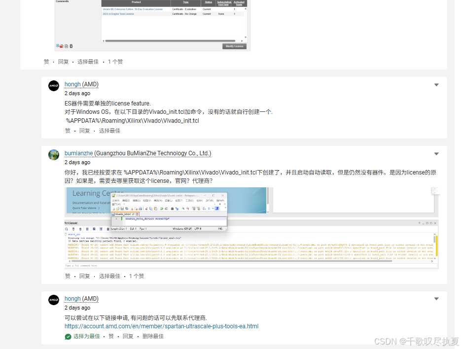Image resolution: width=461 pixels, height=349 pixels.
Task: View the 1 个赞 count on the first post
Action: [115, 62]
